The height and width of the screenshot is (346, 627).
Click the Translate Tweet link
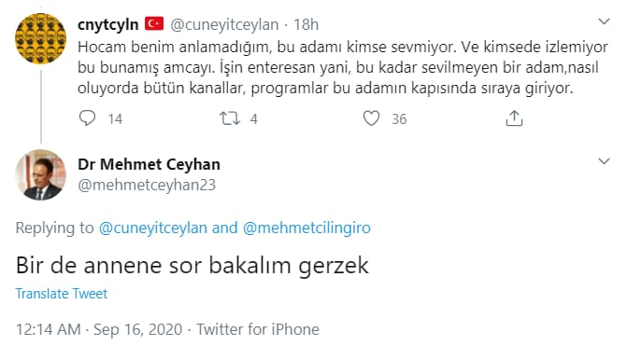[62, 294]
